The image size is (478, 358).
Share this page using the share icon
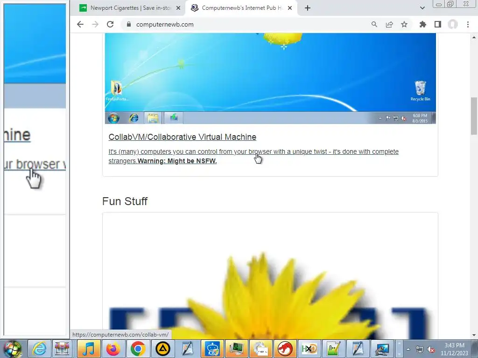pos(389,24)
